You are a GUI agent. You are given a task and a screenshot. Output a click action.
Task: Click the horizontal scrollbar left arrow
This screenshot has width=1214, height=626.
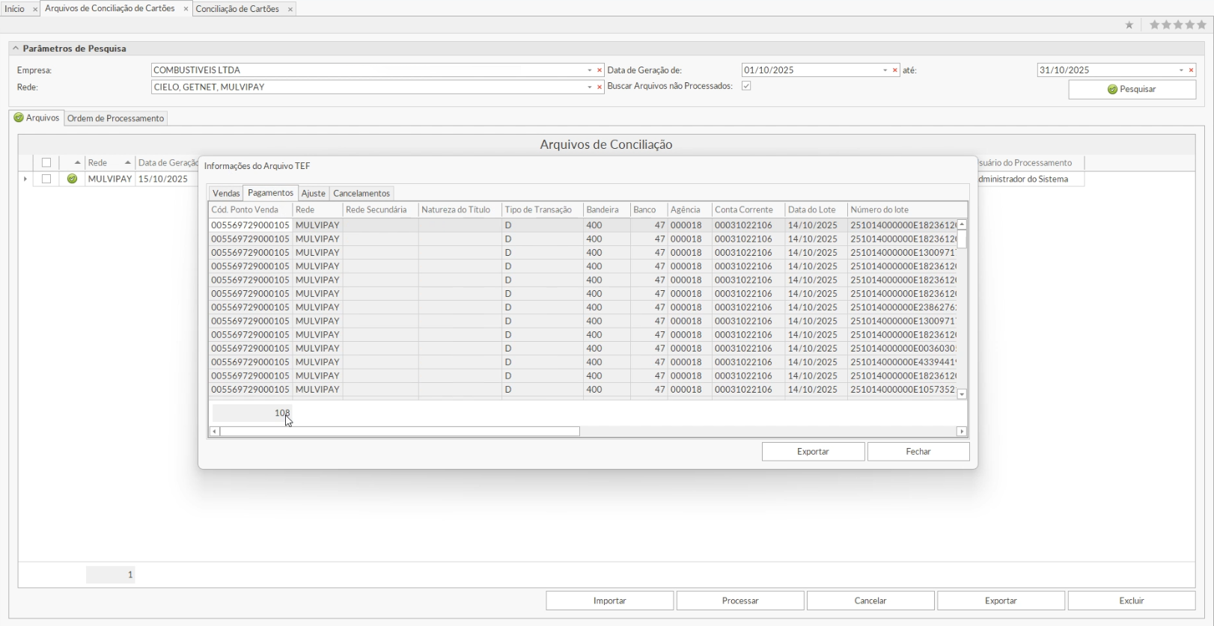point(215,432)
